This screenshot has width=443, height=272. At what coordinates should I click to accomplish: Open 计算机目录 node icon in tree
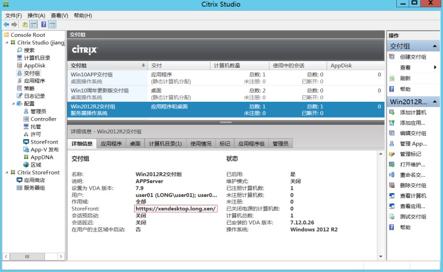pos(19,58)
